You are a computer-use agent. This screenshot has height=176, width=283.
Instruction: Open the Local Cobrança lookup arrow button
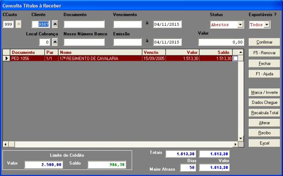click(55, 42)
